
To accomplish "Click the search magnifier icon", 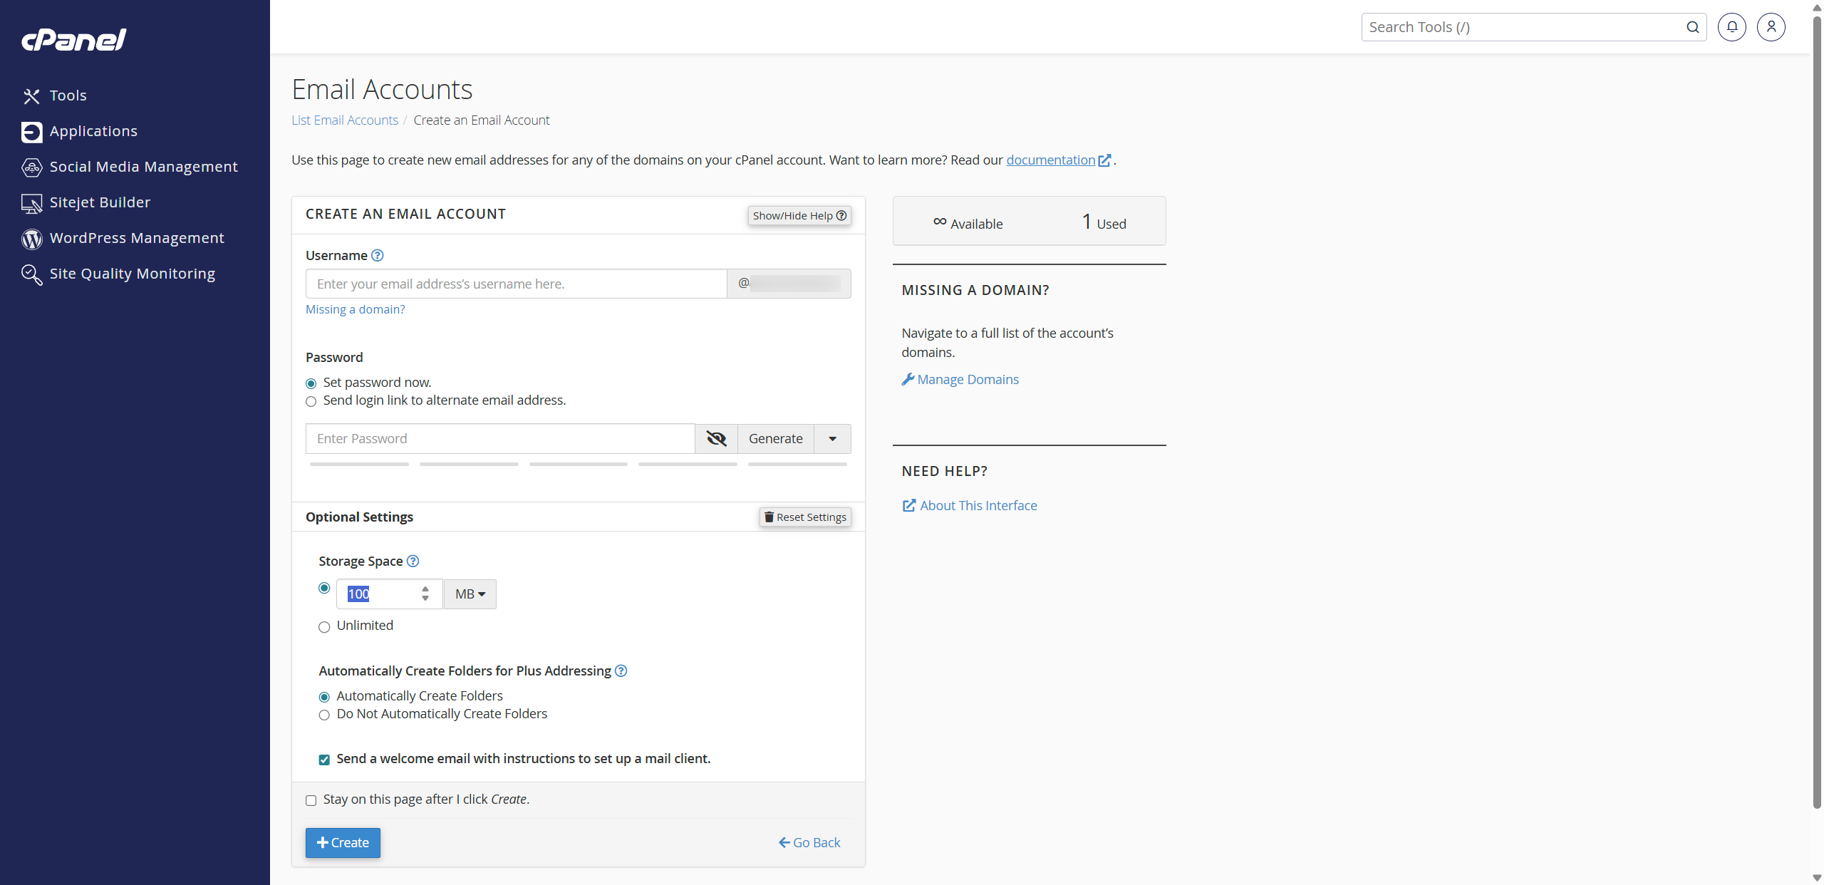I will pos(1692,27).
